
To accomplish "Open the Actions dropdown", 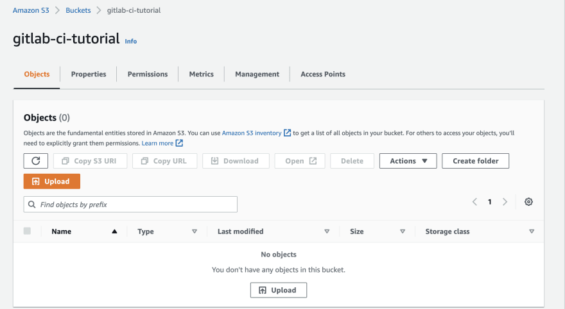I will [x=408, y=161].
